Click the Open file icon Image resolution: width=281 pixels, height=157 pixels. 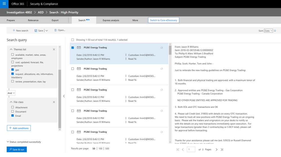55,30
